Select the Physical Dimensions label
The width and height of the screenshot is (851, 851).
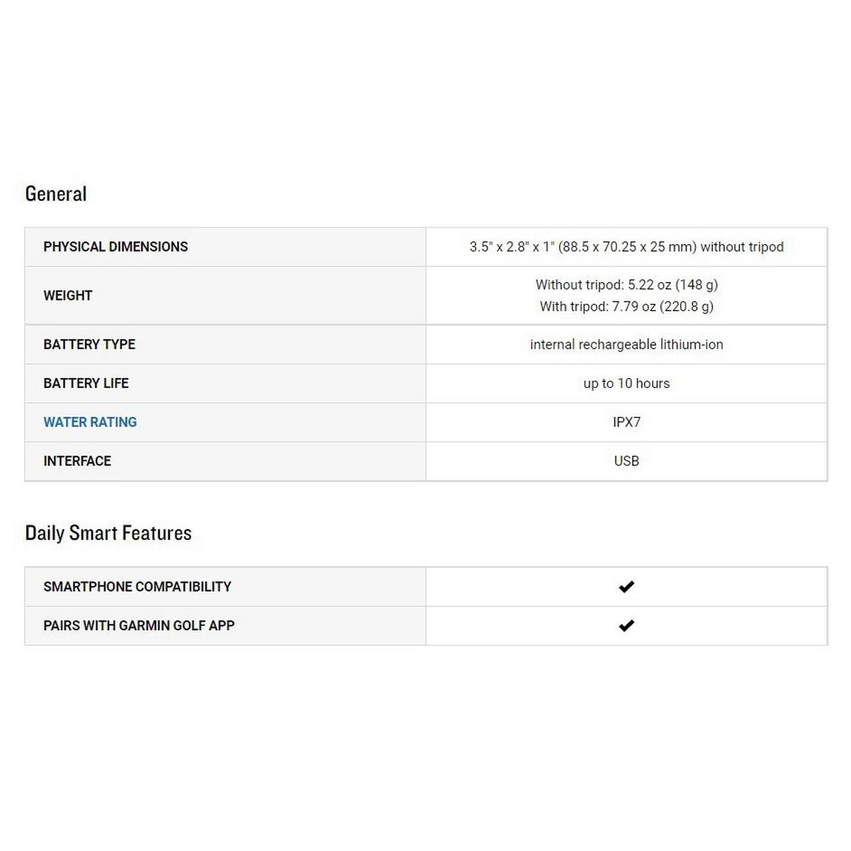pos(116,246)
